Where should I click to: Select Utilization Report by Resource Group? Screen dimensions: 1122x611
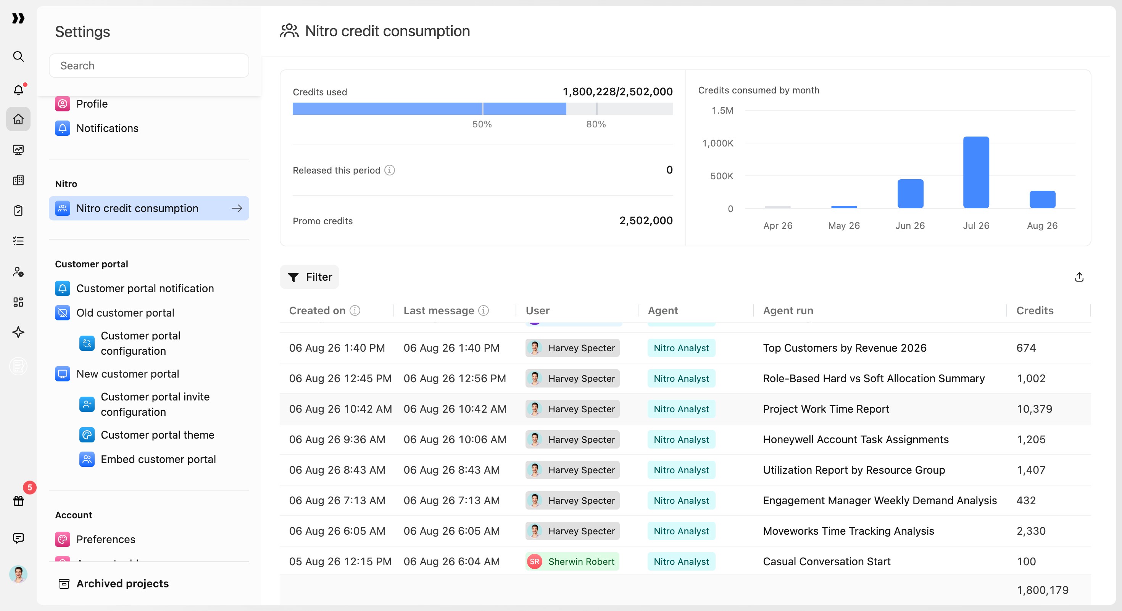(854, 470)
